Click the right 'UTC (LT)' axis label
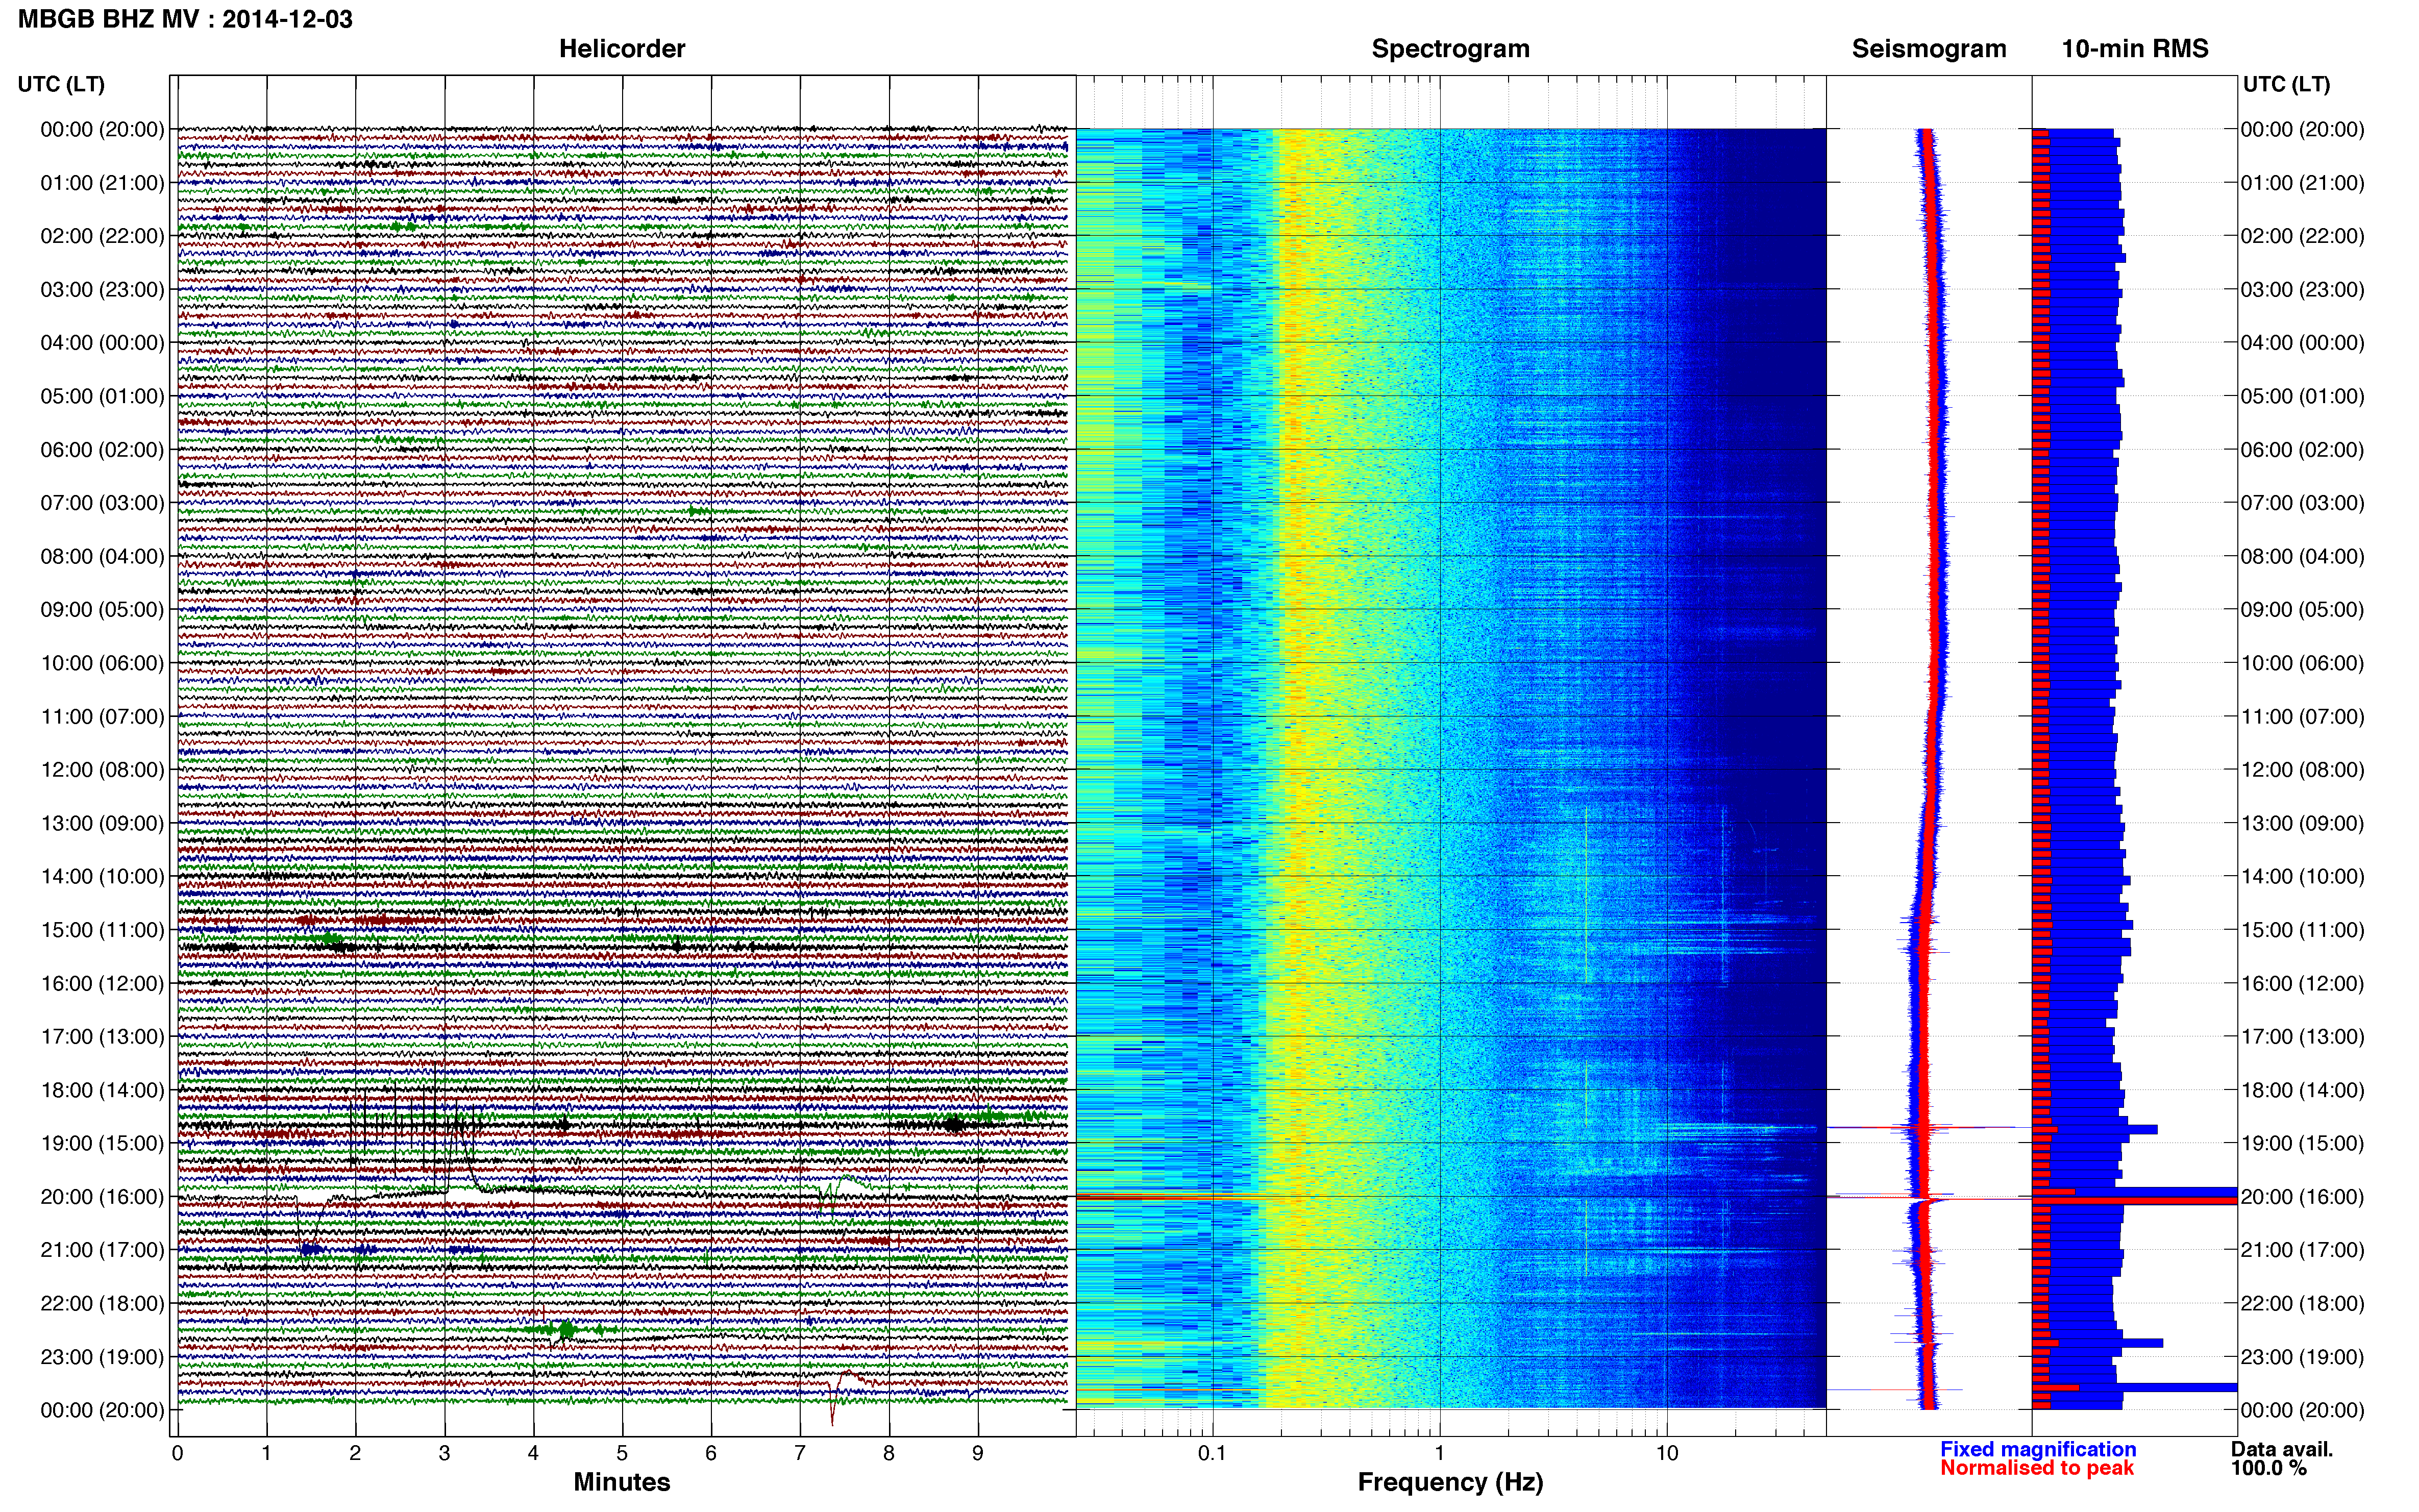2419x1512 pixels. 2286,84
